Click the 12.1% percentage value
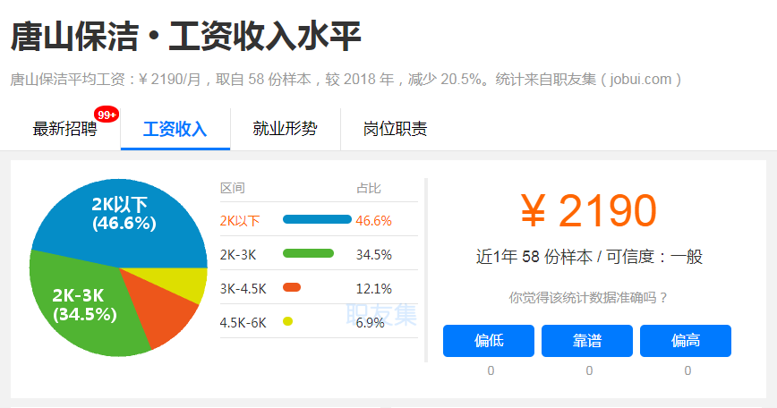 tap(373, 289)
